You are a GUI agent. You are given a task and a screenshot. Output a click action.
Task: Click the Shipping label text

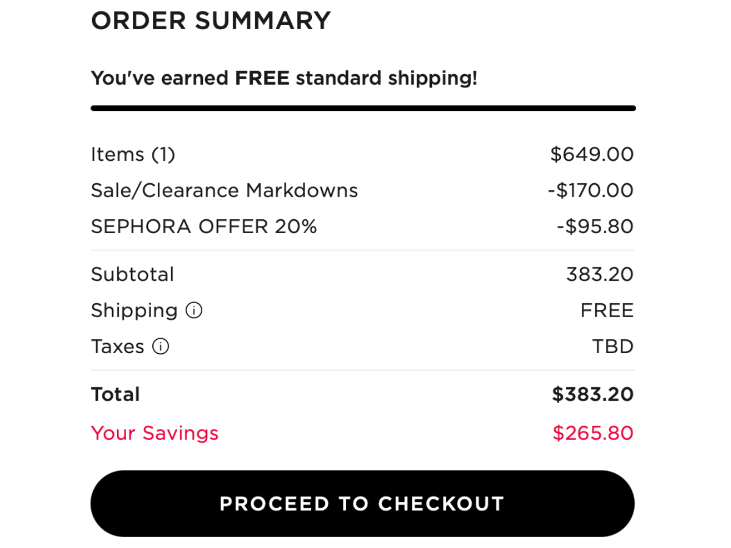[x=134, y=311]
